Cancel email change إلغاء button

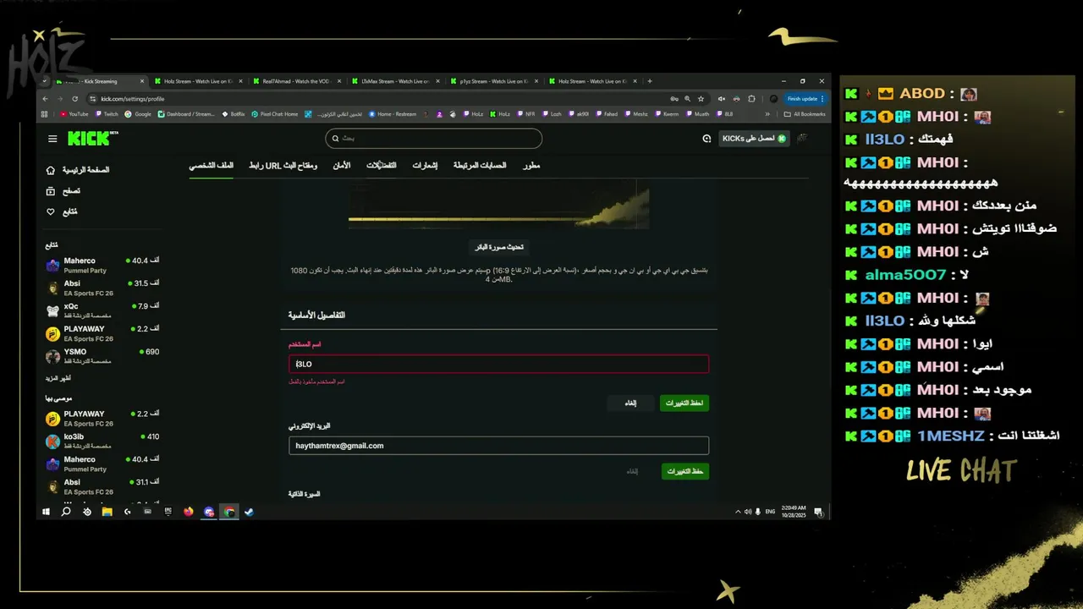(632, 471)
